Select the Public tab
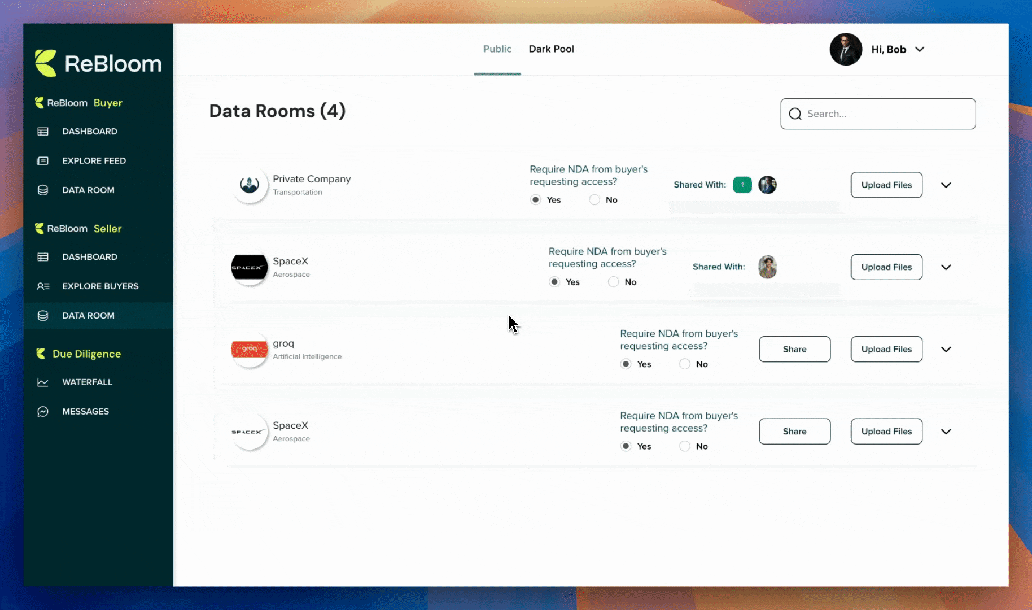The image size is (1032, 610). (x=497, y=49)
